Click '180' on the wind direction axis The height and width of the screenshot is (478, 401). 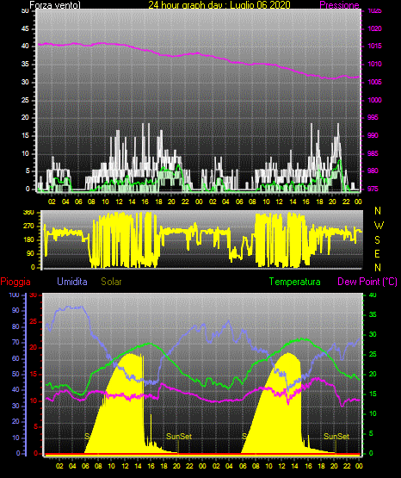click(x=28, y=240)
